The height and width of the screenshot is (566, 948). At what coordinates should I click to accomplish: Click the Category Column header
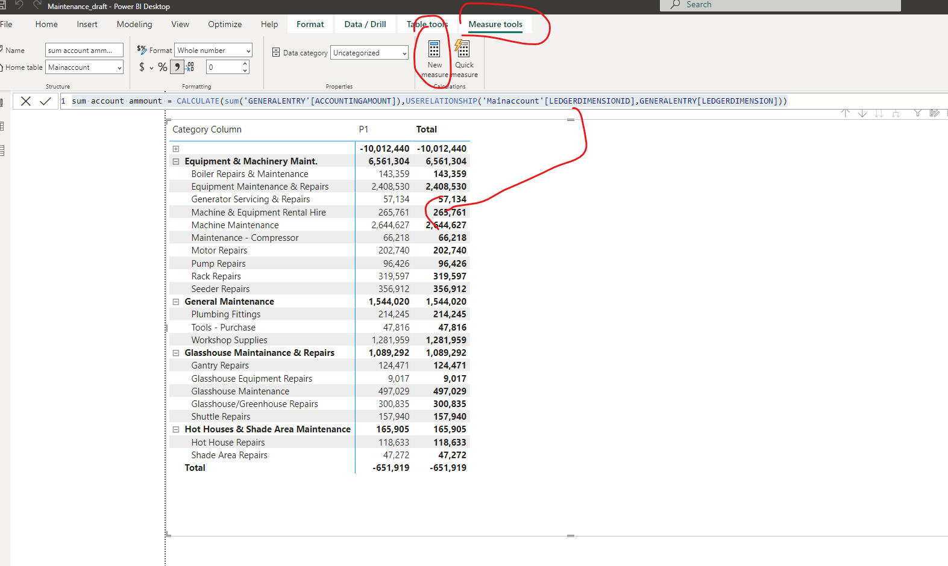point(207,129)
